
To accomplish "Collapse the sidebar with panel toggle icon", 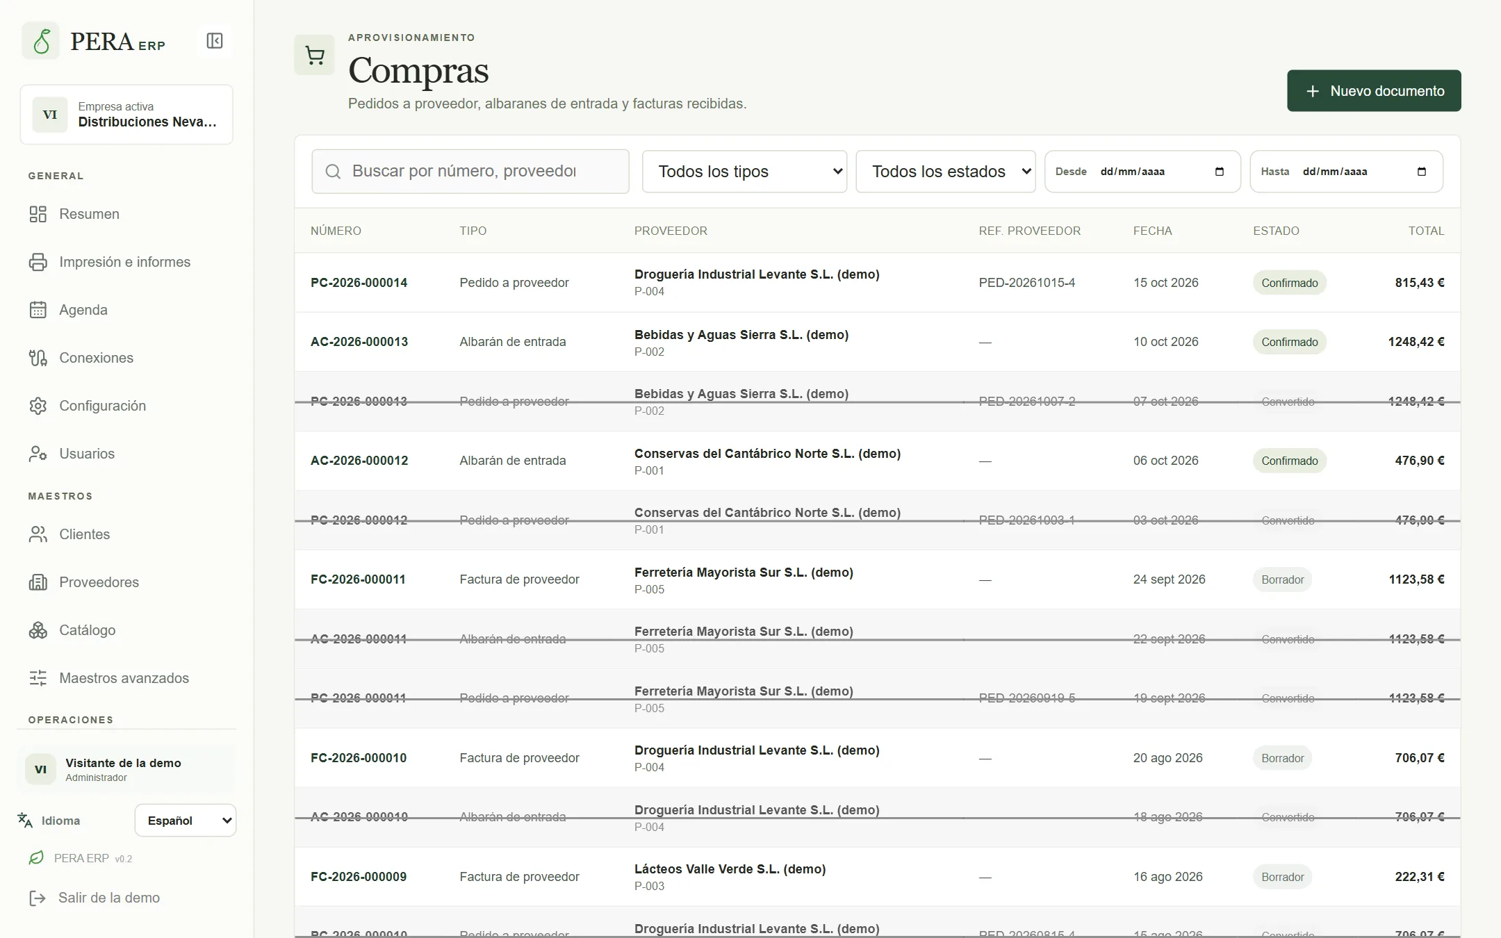I will point(215,41).
